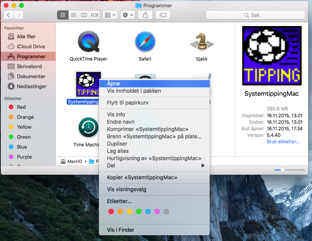Open Skrivebord in sidebar
This screenshot has height=241, width=312.
[28, 66]
